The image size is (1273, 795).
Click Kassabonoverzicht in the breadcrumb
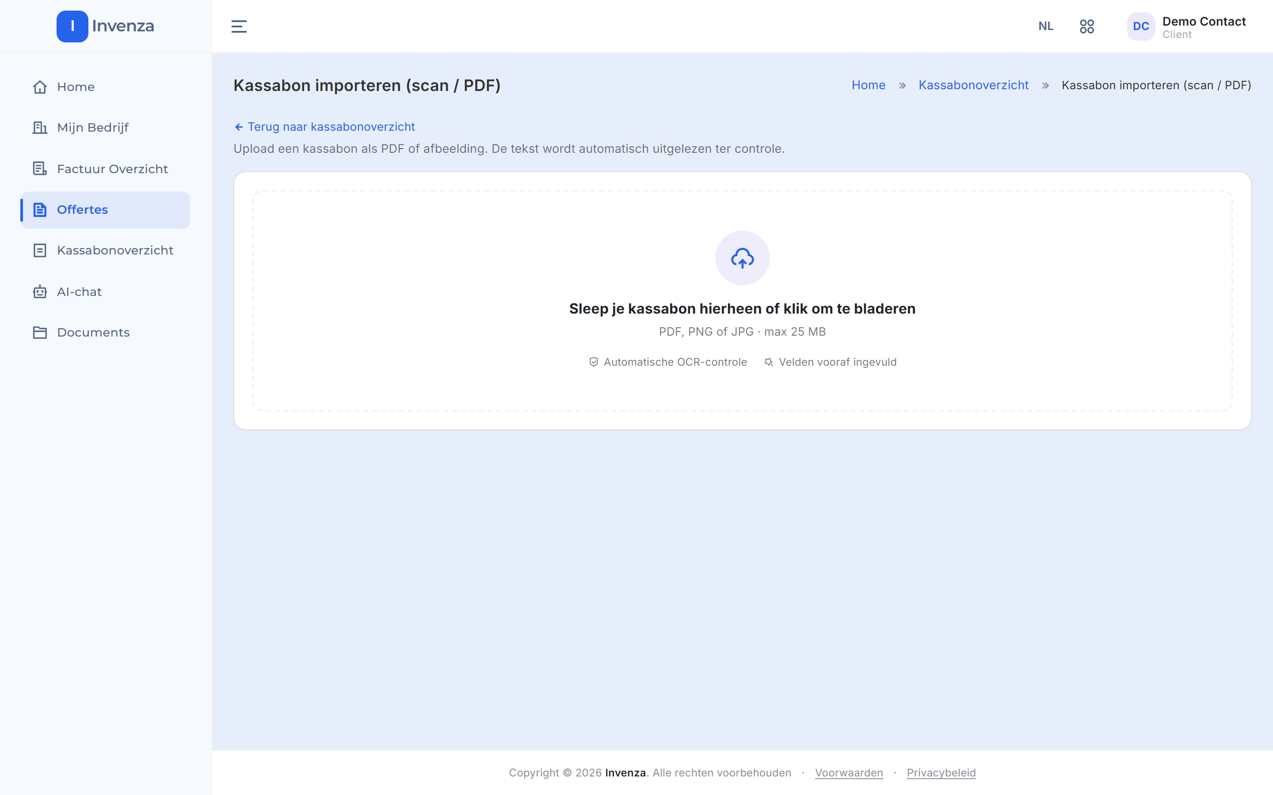point(973,85)
